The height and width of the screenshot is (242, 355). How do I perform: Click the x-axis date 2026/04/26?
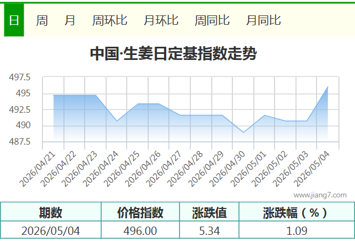143,169
